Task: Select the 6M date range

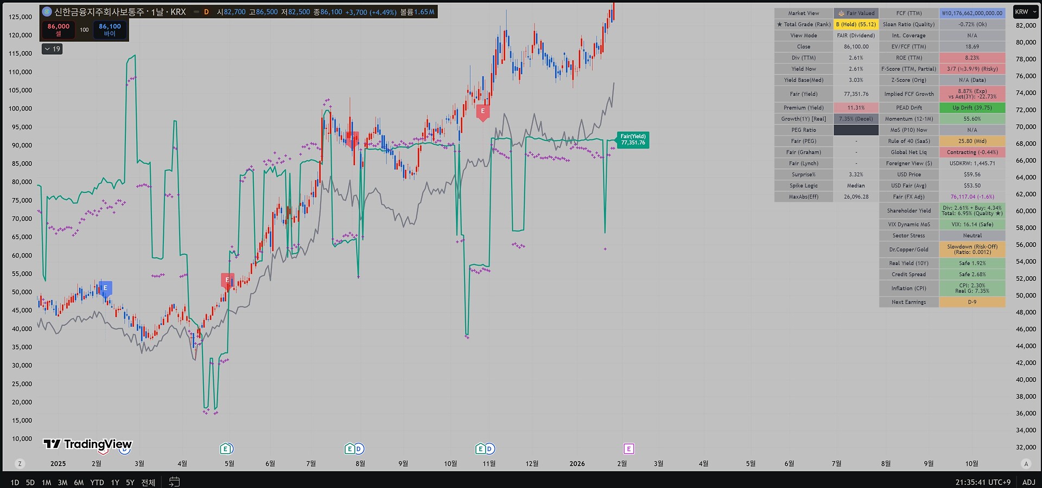Action: tap(79, 482)
